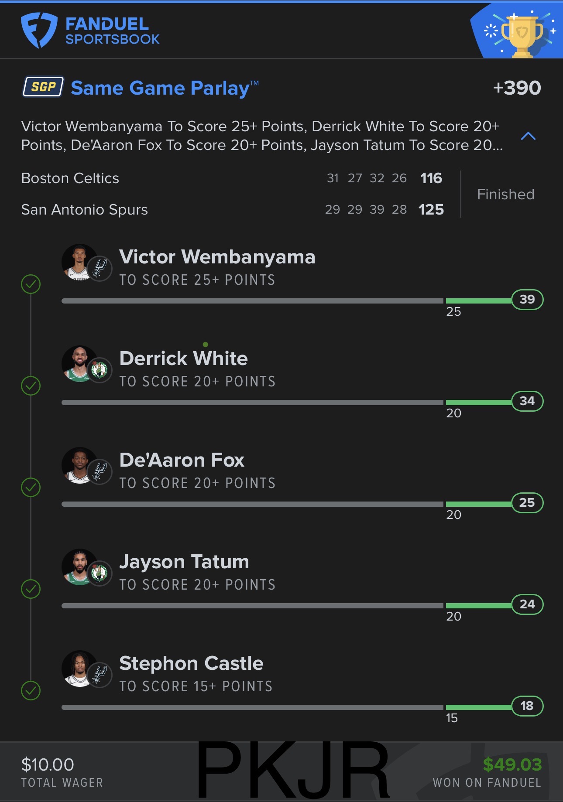This screenshot has height=802, width=563.
Task: Tap the gold trophy icon
Action: 522,35
